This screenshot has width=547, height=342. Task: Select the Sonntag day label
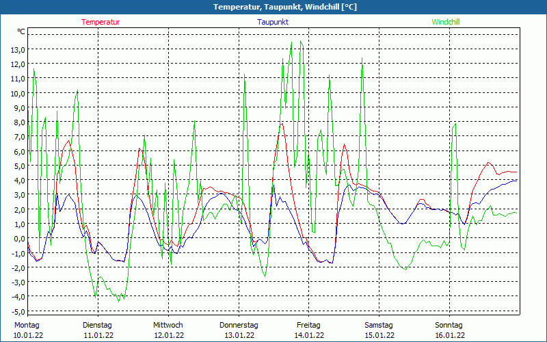coord(449,325)
